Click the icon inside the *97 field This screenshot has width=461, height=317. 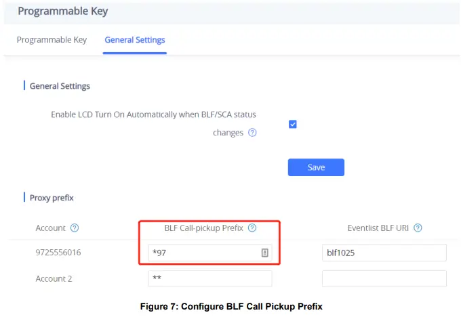(x=265, y=253)
